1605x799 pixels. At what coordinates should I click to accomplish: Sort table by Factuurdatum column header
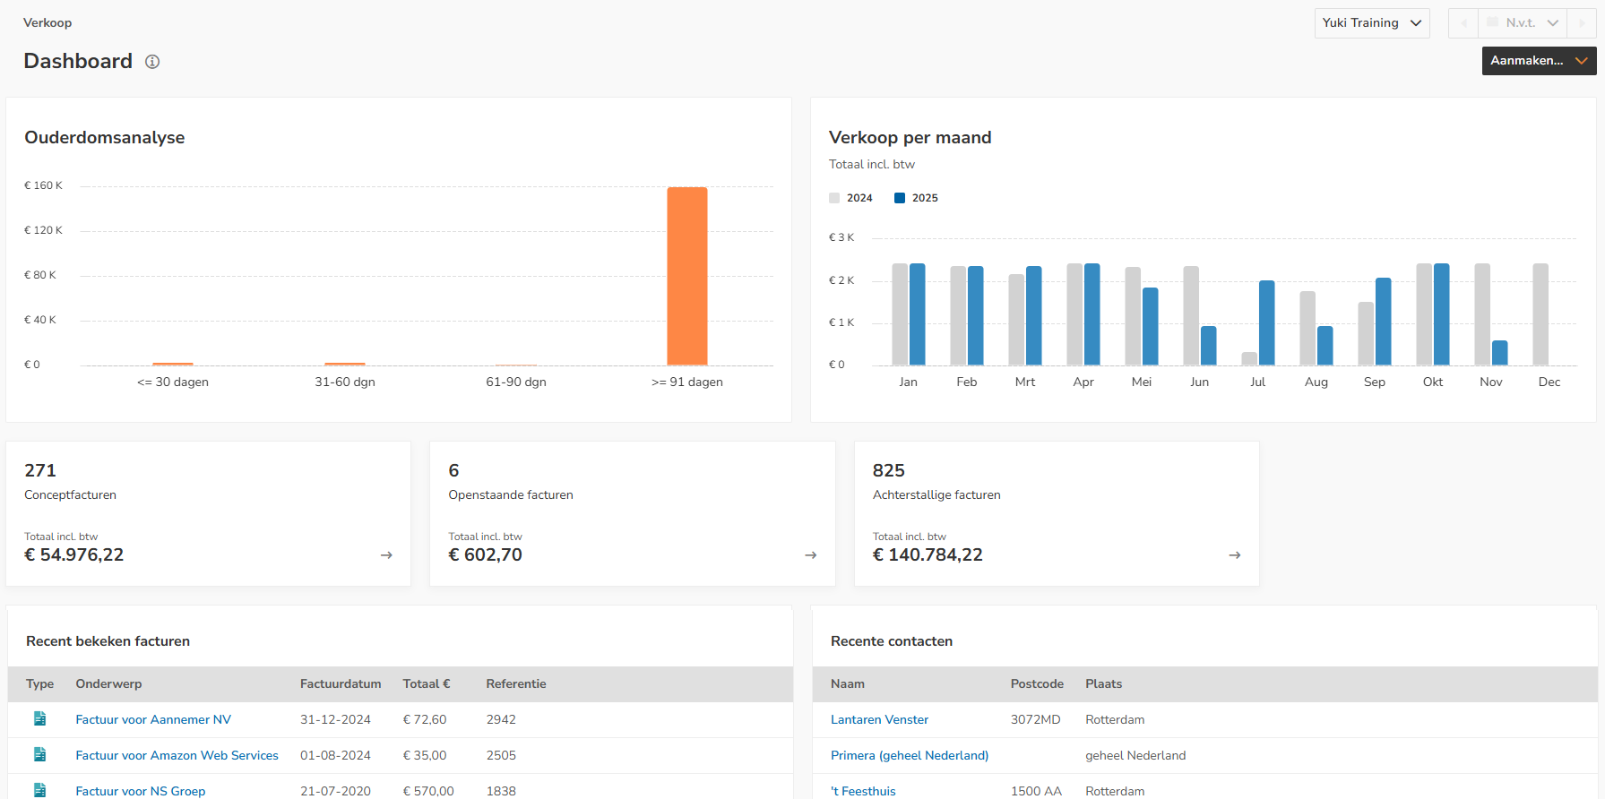point(340,683)
